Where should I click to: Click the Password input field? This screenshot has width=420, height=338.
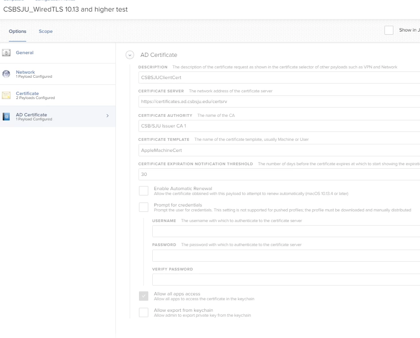tap(286, 256)
